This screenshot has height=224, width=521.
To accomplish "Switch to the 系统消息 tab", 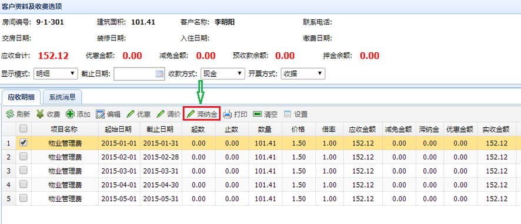I will 62,97.
